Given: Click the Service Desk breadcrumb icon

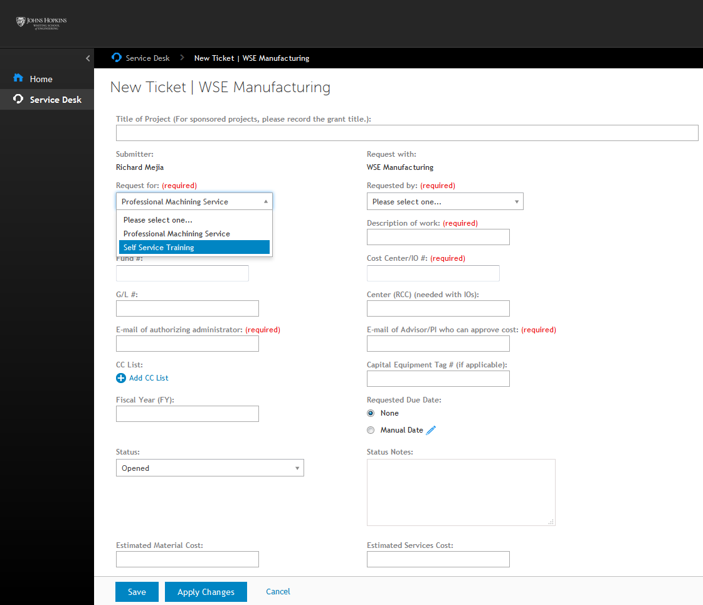Looking at the screenshot, I should pyautogui.click(x=117, y=58).
